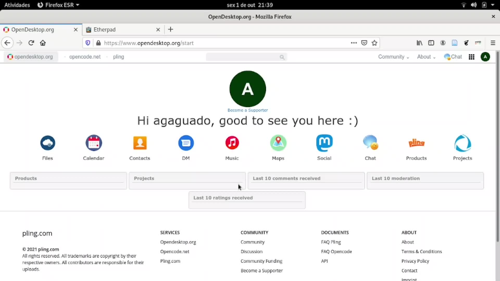Go to the Firefox home page
The width and height of the screenshot is (500, 281).
coord(43,43)
